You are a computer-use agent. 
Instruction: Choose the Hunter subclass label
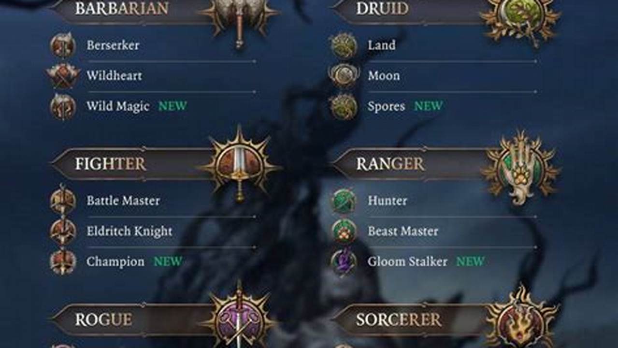[x=388, y=201]
